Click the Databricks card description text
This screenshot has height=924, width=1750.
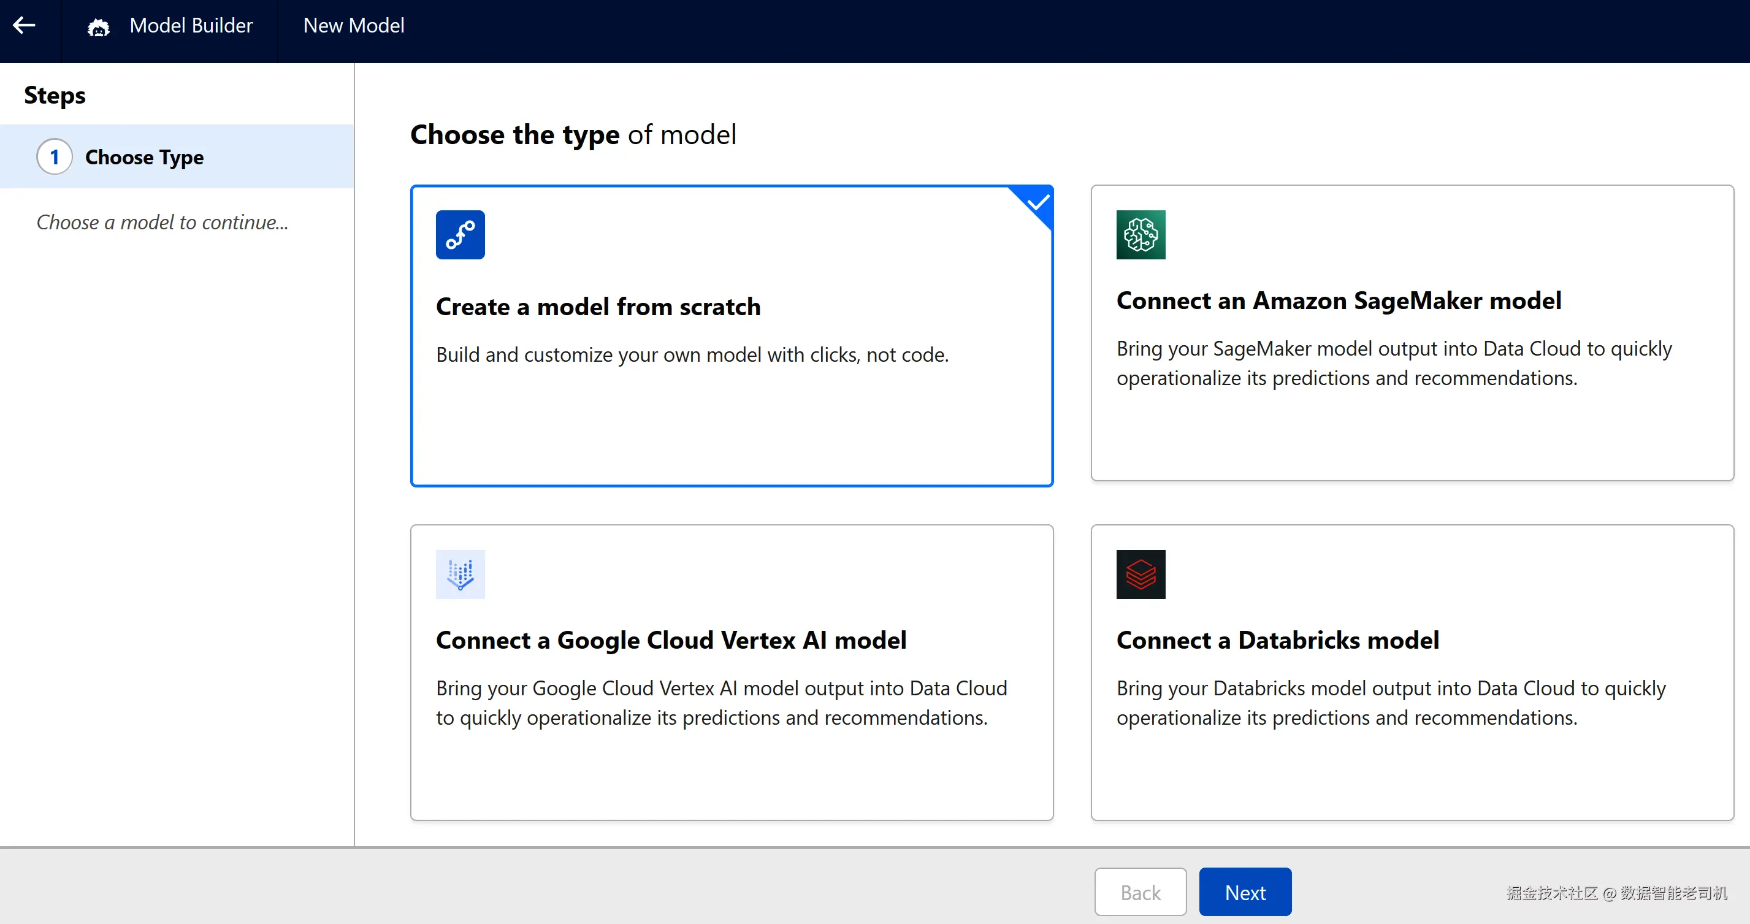[1390, 703]
